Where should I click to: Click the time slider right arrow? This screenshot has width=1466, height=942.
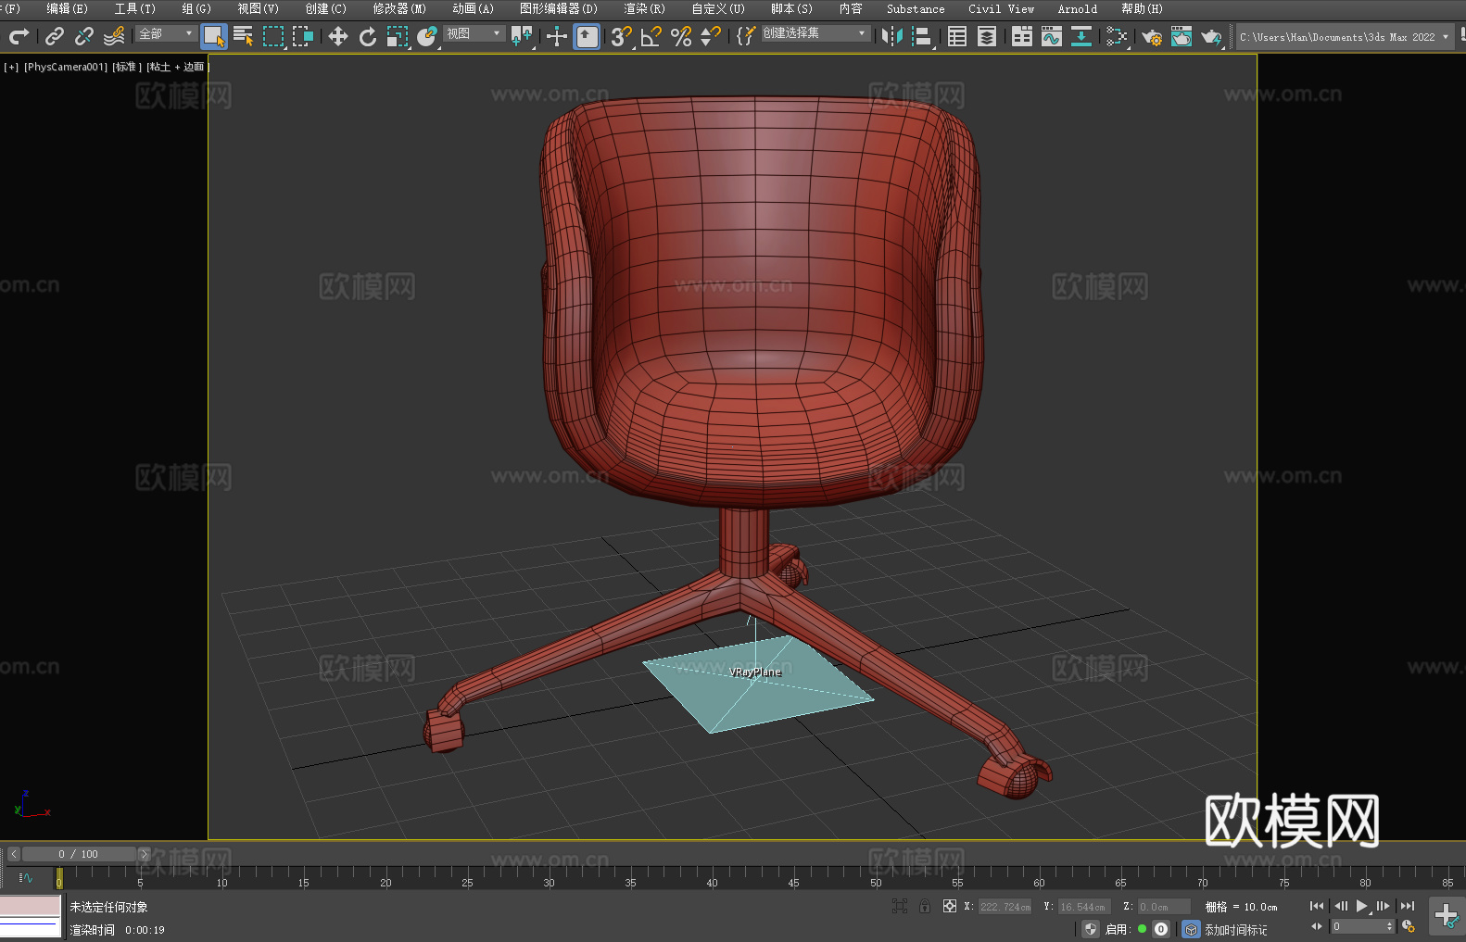(144, 854)
